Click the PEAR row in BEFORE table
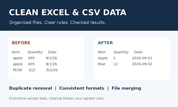 click(x=35, y=70)
